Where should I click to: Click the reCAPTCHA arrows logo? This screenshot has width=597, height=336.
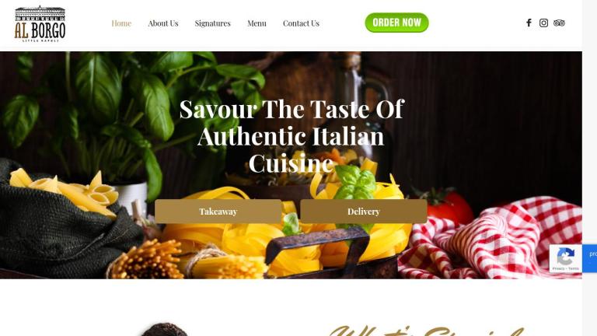pos(565,256)
